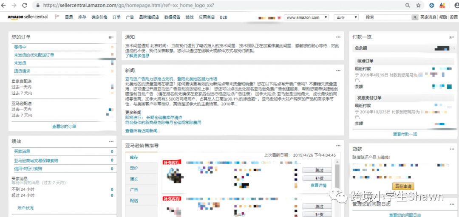Switch to the 广告 tab in sales guidance
This screenshot has width=459, height=217.
point(142,190)
